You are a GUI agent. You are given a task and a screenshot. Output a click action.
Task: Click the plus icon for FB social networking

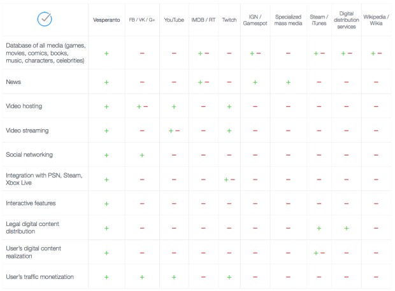coord(142,155)
